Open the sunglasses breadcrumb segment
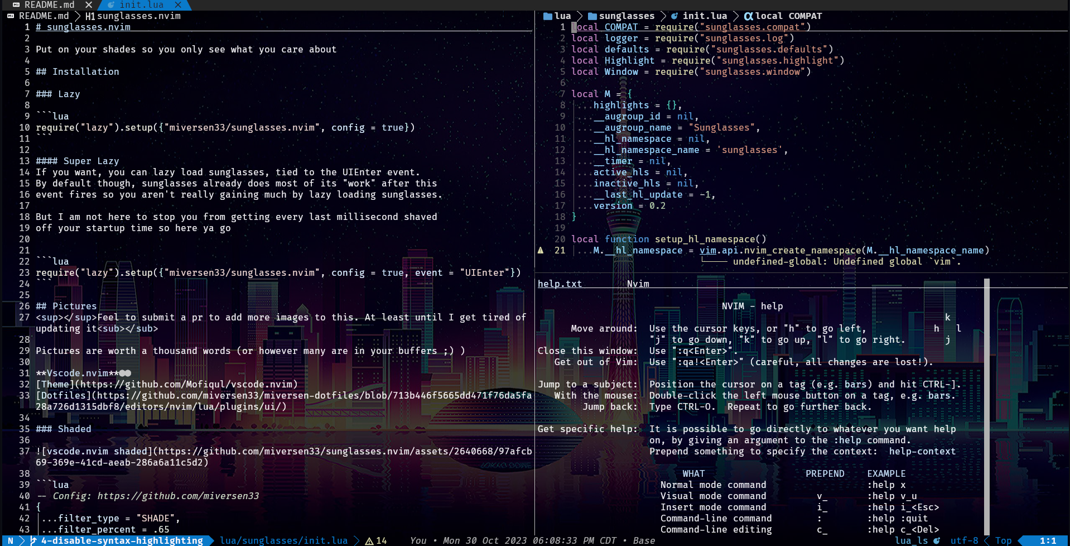This screenshot has width=1070, height=546. click(627, 16)
